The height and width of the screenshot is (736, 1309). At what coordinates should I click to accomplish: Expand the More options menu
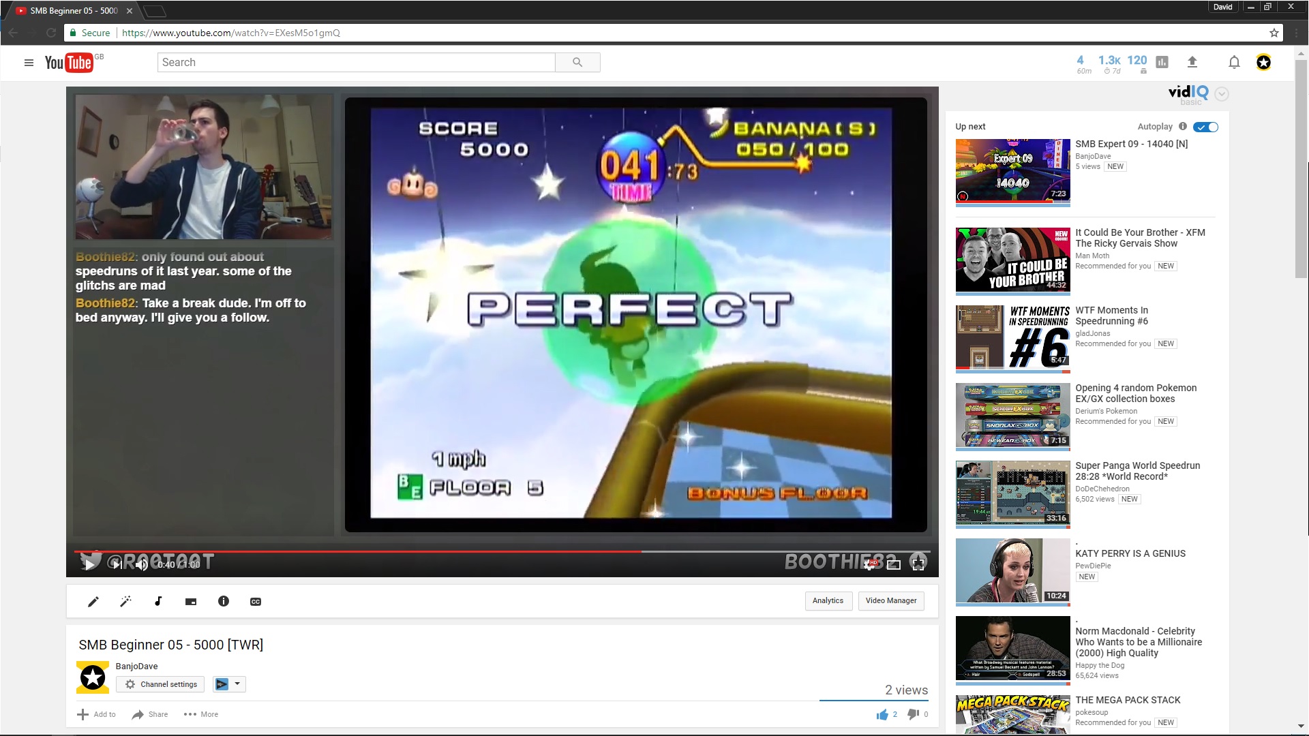click(x=201, y=714)
